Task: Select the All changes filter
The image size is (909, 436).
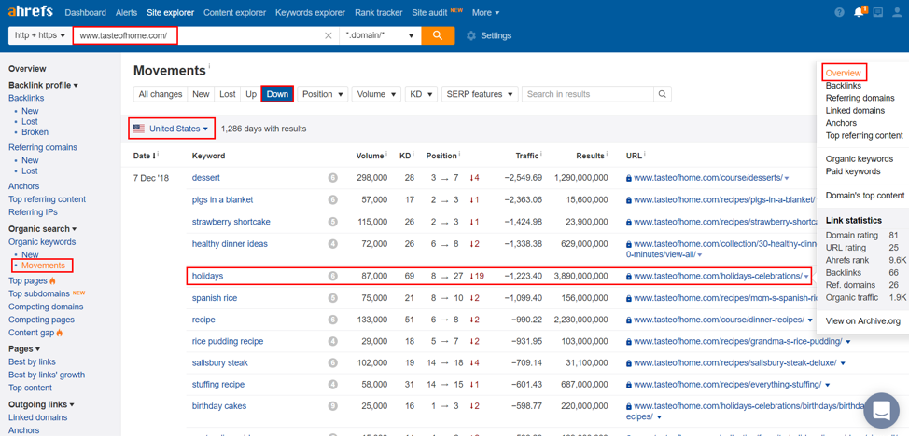Action: pyautogui.click(x=161, y=94)
